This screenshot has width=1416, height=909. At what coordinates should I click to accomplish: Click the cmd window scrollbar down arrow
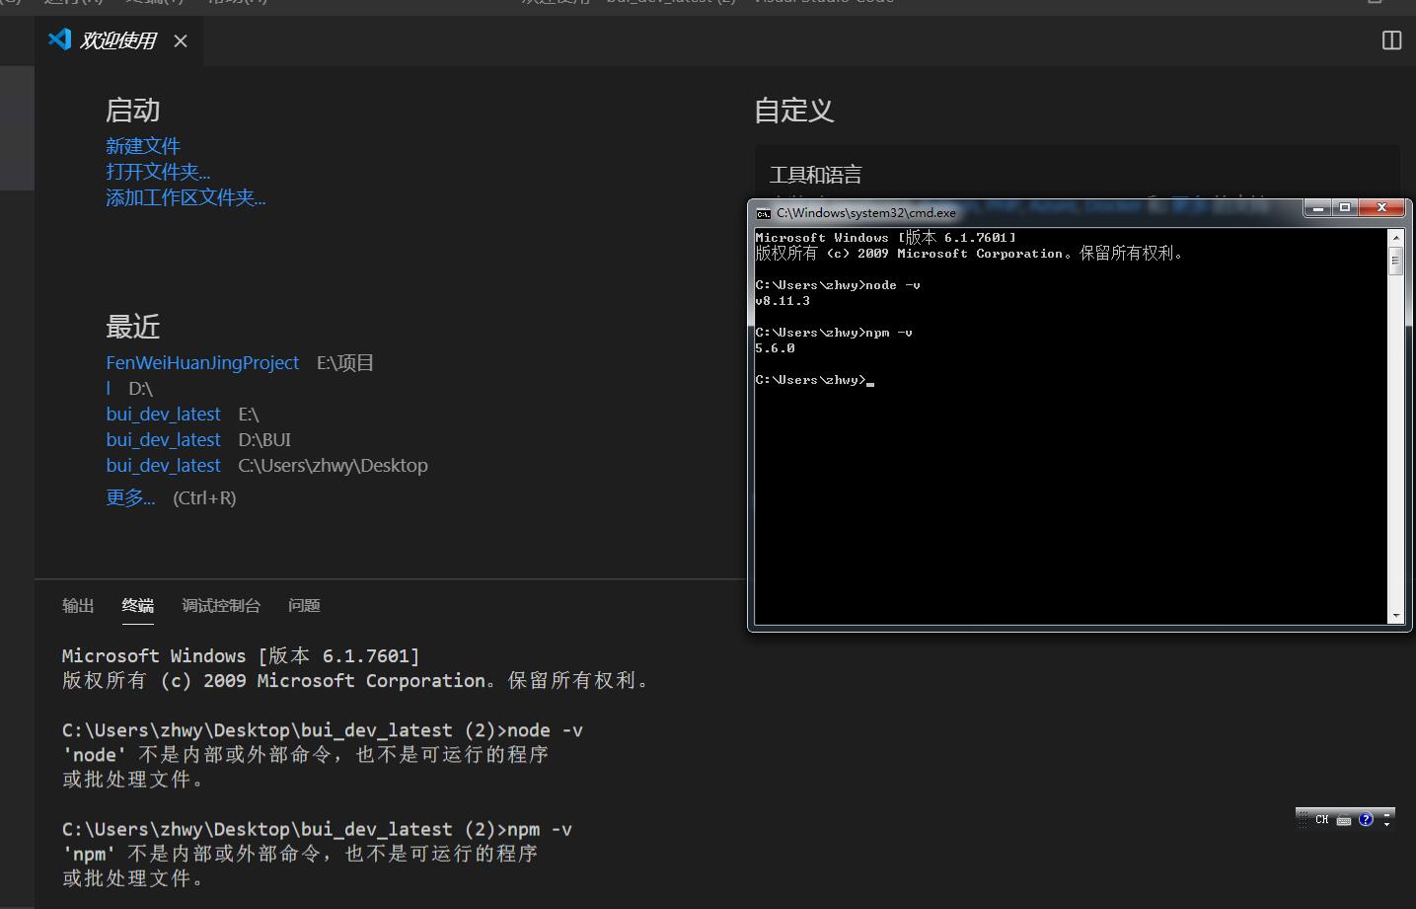point(1395,616)
